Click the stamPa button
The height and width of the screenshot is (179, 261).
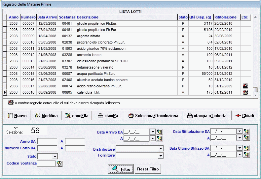(108, 115)
